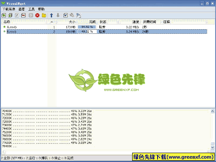Stop download with red X icon
216x162 pixels.
coord(37,15)
